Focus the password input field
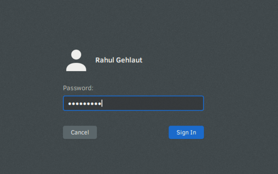Image resolution: width=278 pixels, height=174 pixels. coord(133,103)
